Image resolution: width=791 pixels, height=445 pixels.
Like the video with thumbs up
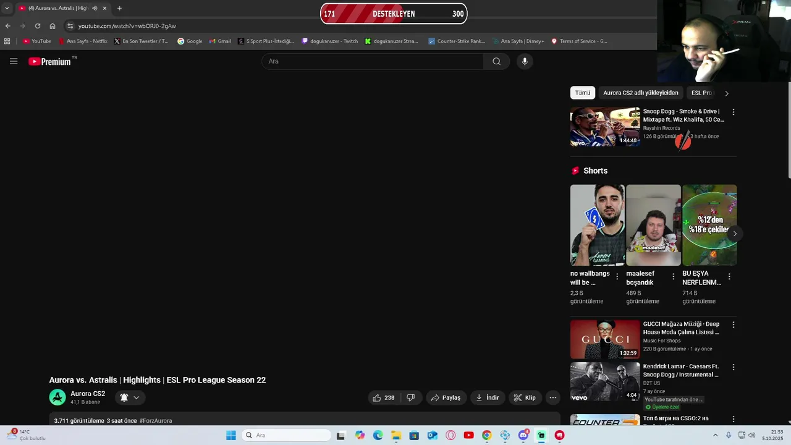384,397
